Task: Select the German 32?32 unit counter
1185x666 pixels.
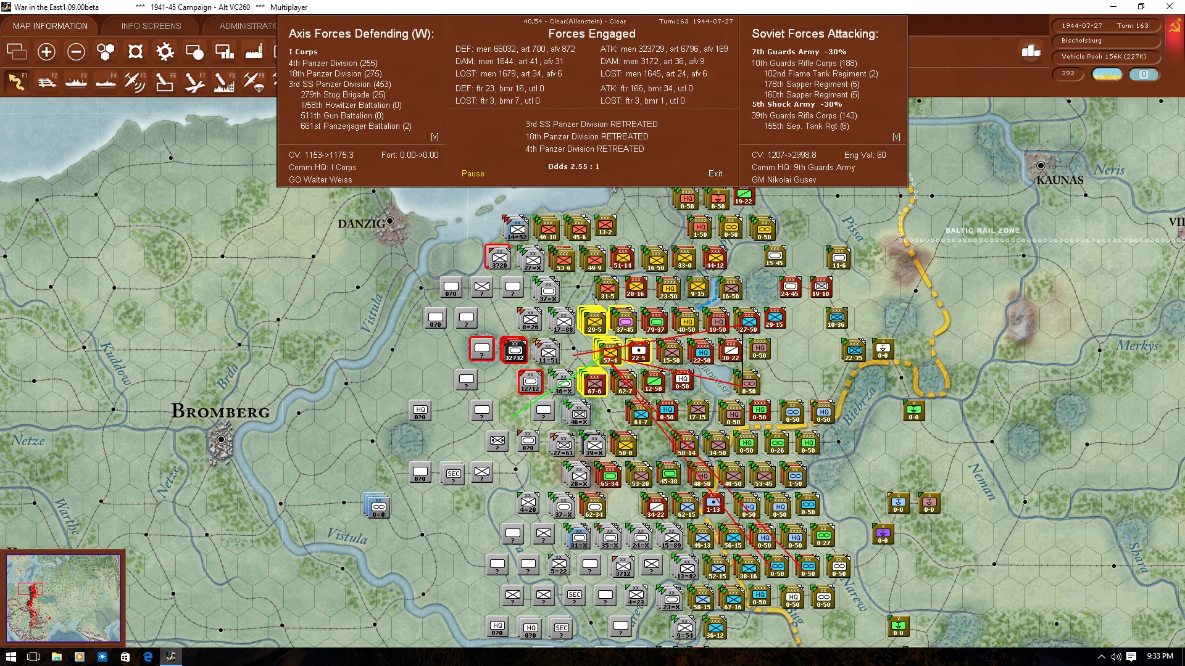Action: [514, 350]
